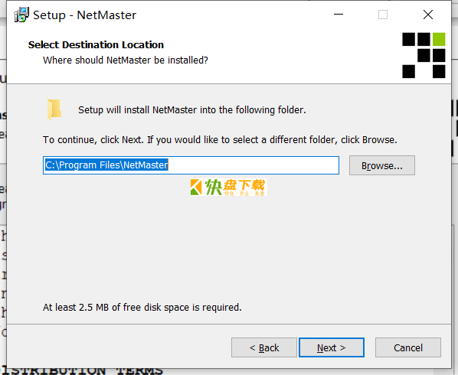Click the Select Destination Location heading
Screen dimensions: 458x375
[96, 45]
